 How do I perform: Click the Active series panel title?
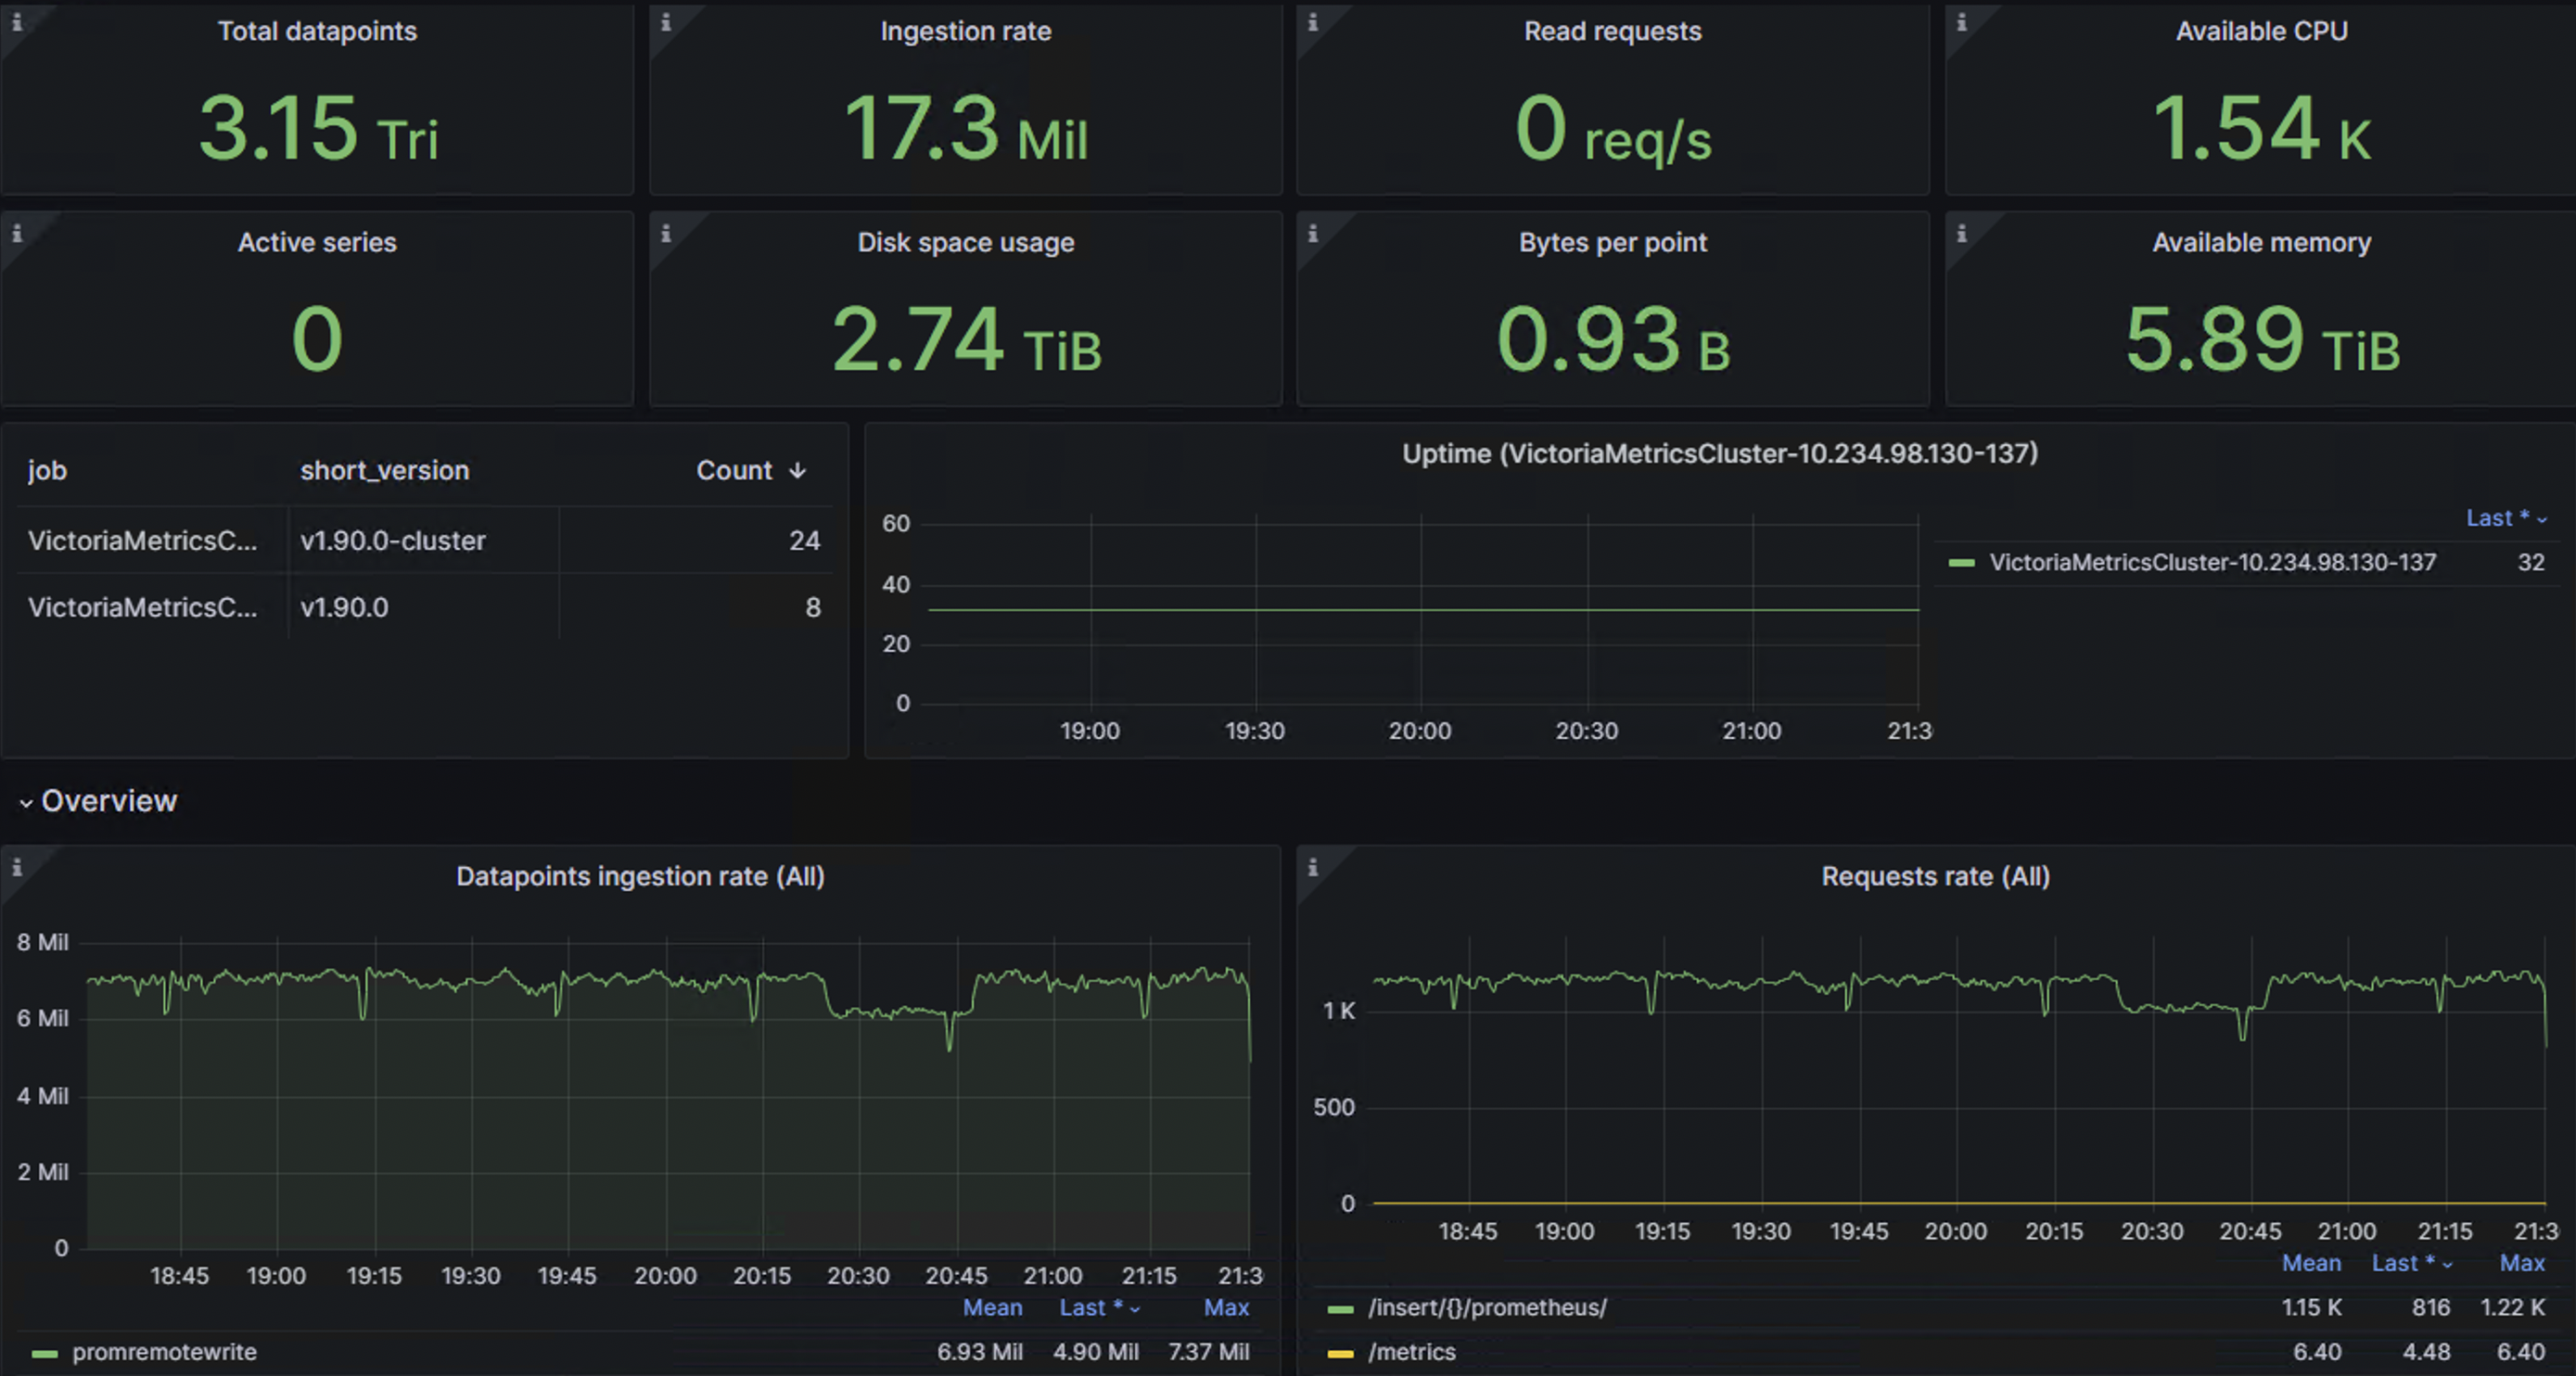(x=317, y=241)
